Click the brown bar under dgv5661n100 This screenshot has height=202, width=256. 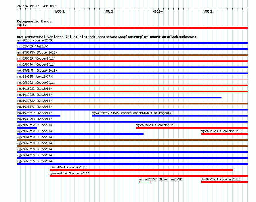coord(132,140)
